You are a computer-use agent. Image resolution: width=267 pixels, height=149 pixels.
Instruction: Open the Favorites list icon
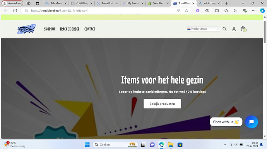coord(226,10)
